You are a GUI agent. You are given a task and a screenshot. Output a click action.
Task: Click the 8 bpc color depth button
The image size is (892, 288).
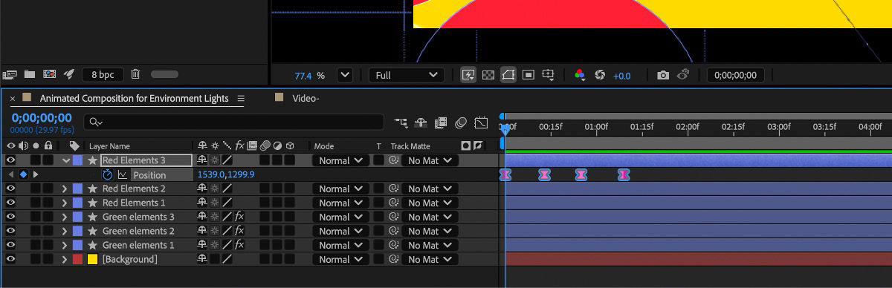coord(103,75)
